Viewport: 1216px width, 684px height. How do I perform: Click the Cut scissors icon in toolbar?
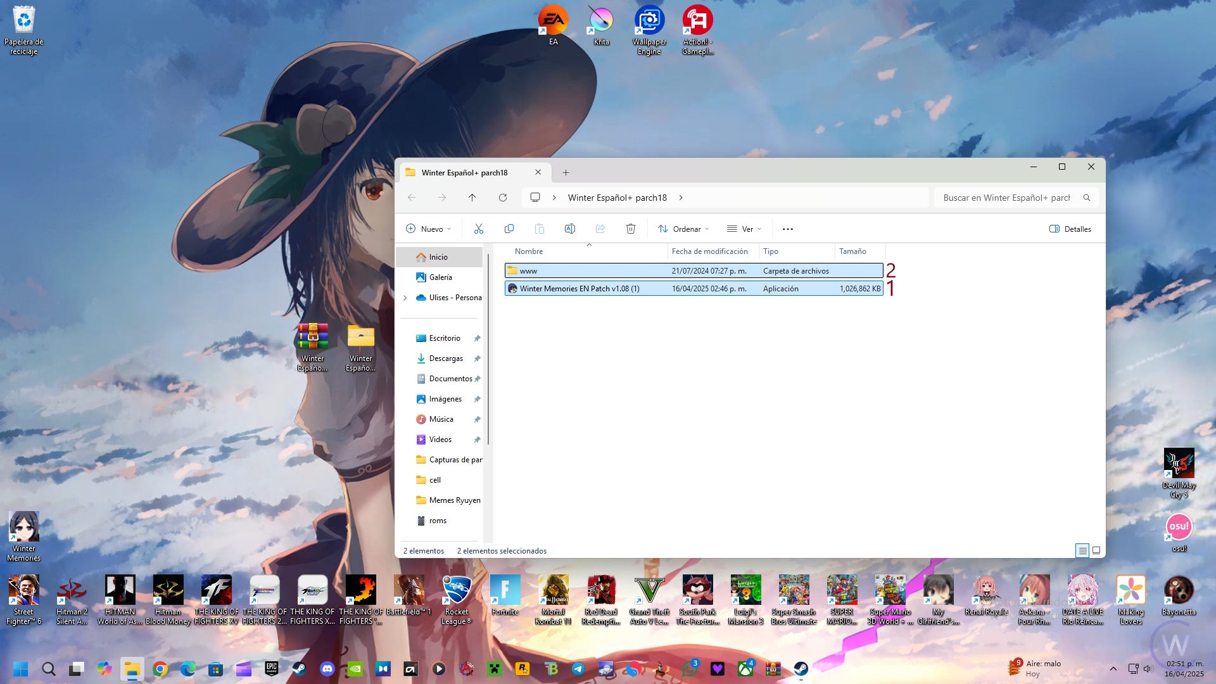click(479, 229)
